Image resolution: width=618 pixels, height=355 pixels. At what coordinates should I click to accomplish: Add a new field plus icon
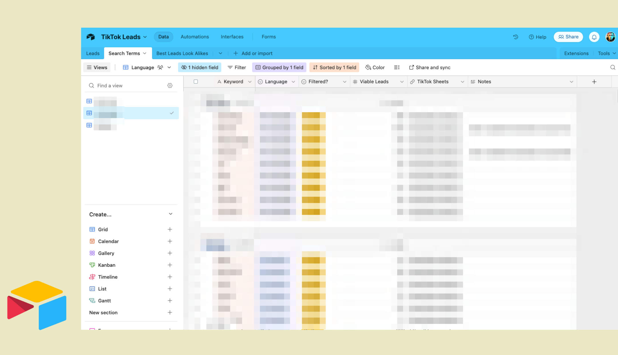[594, 82]
